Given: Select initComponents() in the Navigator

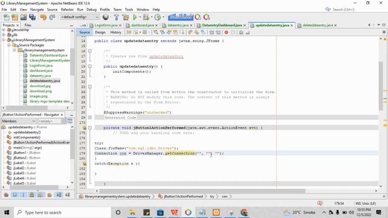Looking at the screenshot, I should point(27,137).
